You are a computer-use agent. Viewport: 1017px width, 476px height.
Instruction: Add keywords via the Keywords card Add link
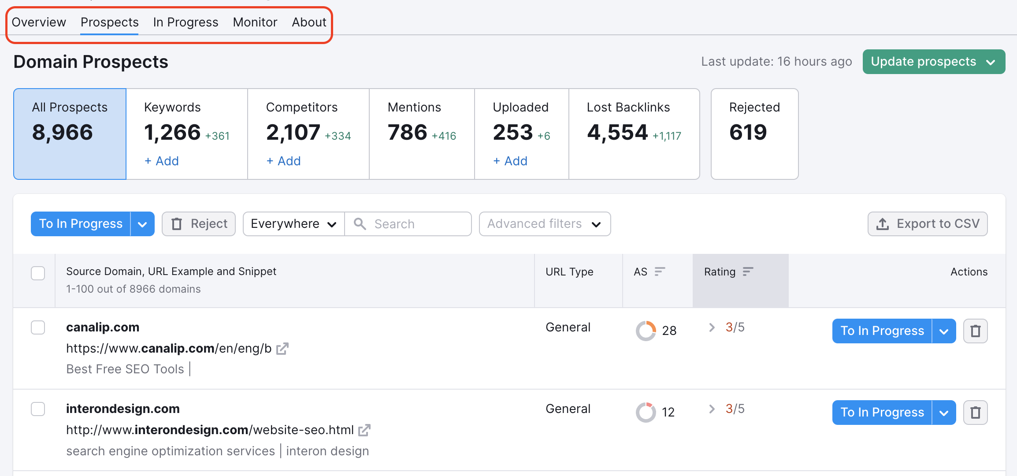click(161, 161)
